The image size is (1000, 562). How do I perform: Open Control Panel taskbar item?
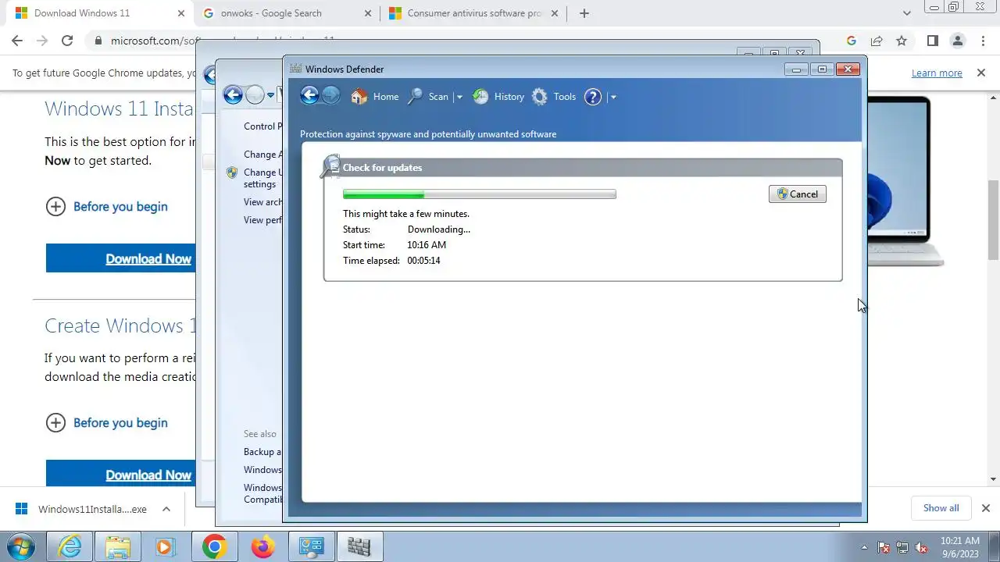(x=311, y=546)
